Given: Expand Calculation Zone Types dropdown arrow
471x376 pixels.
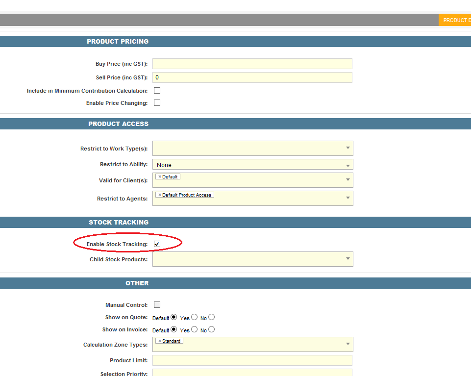Looking at the screenshot, I should pos(347,344).
